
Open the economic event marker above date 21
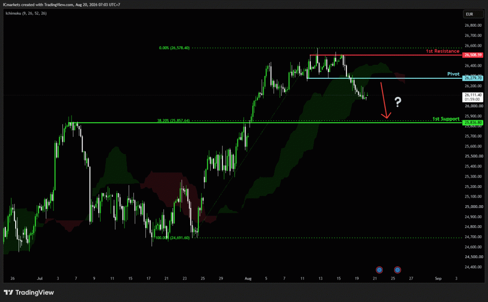click(379, 270)
